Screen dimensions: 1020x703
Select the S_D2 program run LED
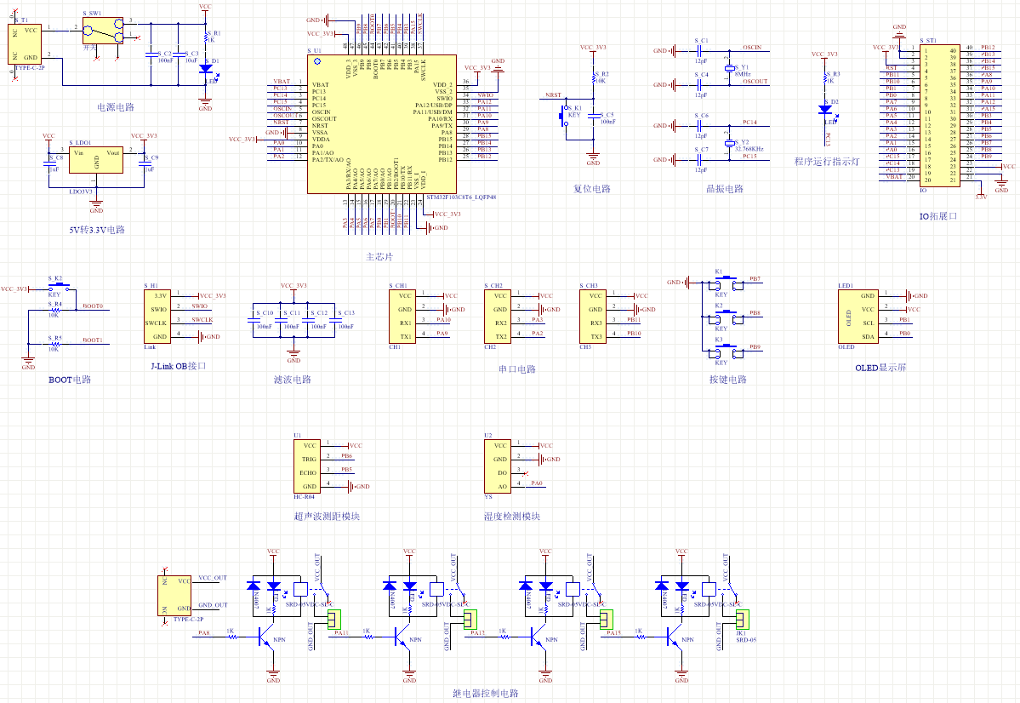coord(824,110)
